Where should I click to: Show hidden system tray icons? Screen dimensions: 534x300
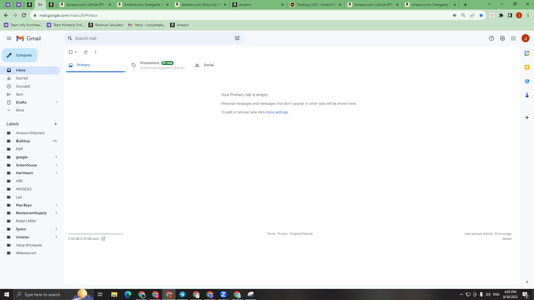click(461, 294)
